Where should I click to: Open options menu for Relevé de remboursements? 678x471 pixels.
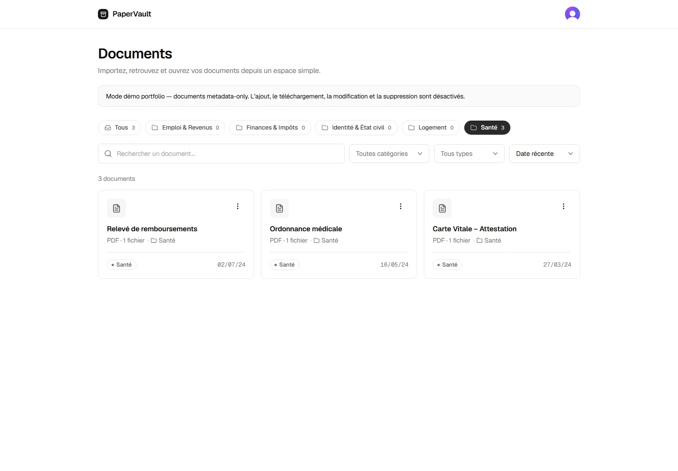click(x=238, y=206)
